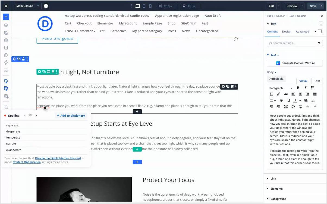The height and width of the screenshot is (204, 327).
Task: Open builder settings gear in top bar
Action: [6, 6]
